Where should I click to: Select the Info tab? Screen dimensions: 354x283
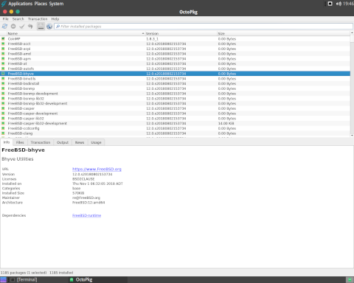pos(7,142)
